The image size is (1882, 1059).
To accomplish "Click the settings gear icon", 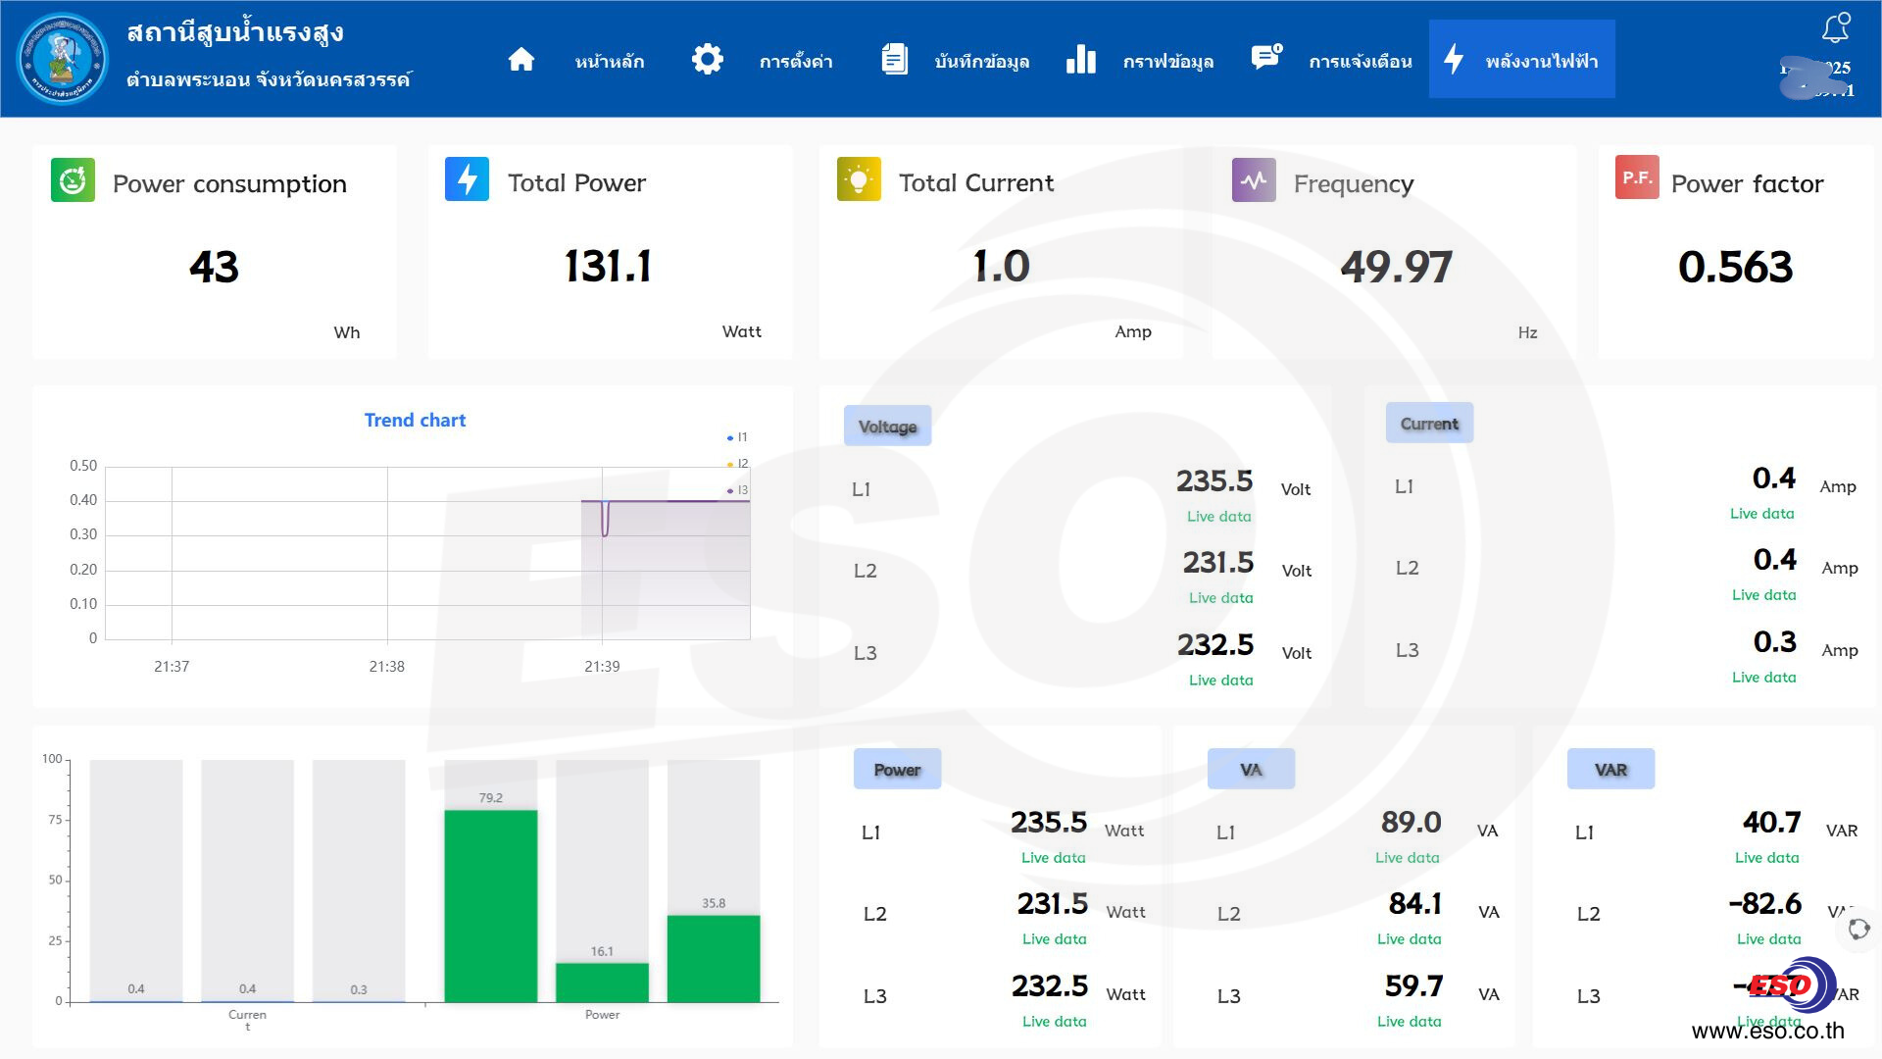I will coord(707,60).
